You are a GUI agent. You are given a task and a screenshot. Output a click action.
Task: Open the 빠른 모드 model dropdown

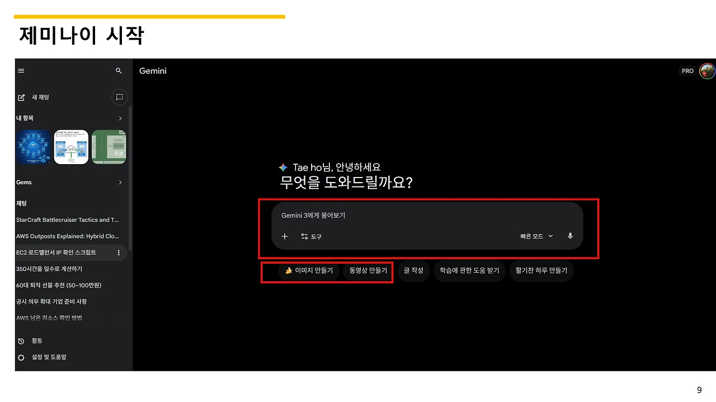pyautogui.click(x=535, y=236)
